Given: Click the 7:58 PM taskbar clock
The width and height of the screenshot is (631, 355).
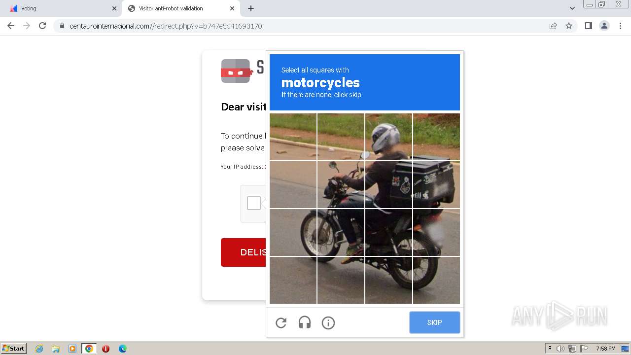Looking at the screenshot, I should point(605,349).
